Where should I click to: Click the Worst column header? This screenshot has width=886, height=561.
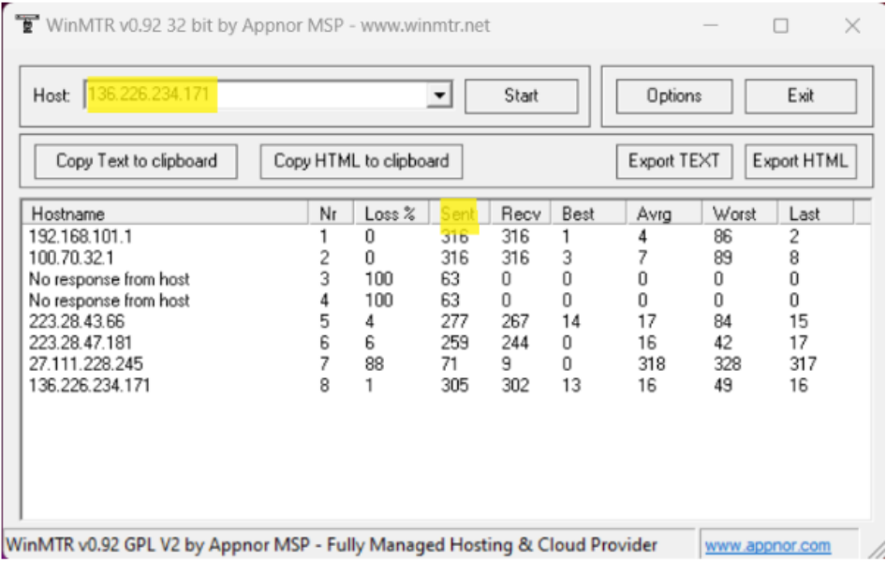coord(734,214)
